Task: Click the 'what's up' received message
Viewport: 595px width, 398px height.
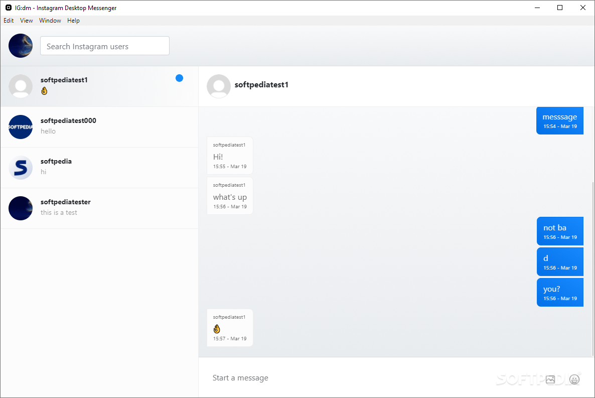Action: 230,196
